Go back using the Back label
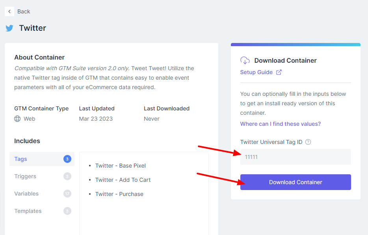 coord(24,11)
